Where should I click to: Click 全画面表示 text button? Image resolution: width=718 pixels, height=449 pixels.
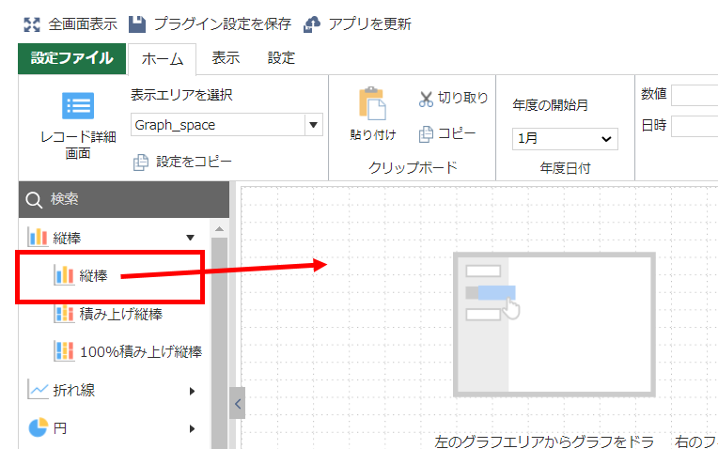pyautogui.click(x=83, y=24)
